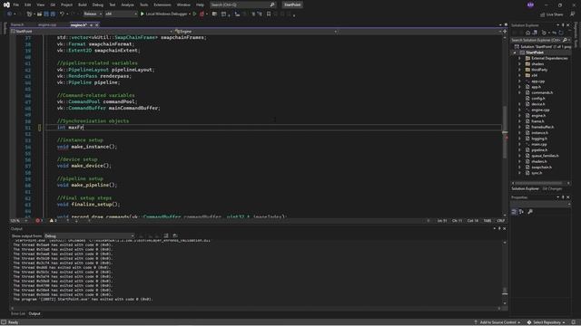Click the bookmark icon in toolbar
This screenshot has width=581, height=326.
[x=269, y=14]
